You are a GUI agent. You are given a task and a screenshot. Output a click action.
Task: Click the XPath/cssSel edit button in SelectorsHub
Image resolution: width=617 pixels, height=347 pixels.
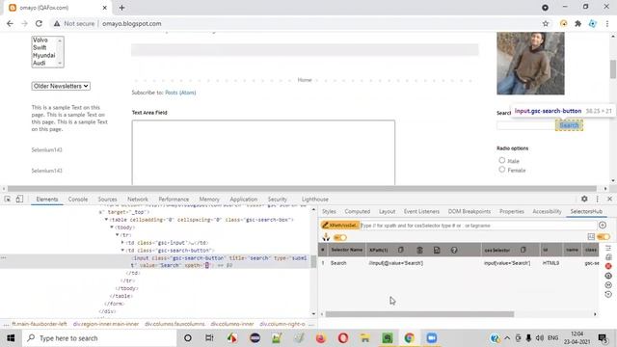(x=339, y=226)
